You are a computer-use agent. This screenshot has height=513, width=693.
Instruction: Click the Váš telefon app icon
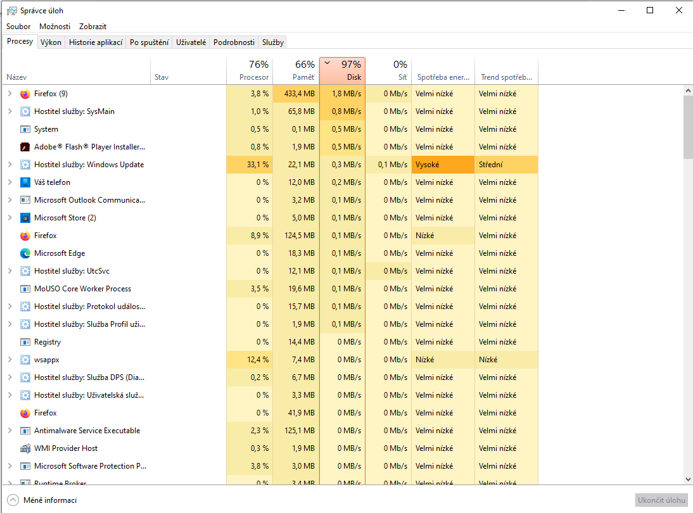pos(25,182)
